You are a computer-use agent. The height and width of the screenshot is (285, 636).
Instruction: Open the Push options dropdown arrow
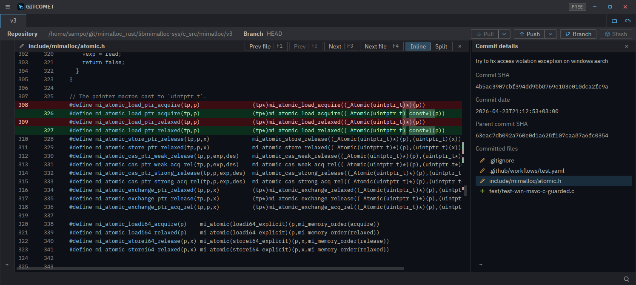click(x=550, y=34)
